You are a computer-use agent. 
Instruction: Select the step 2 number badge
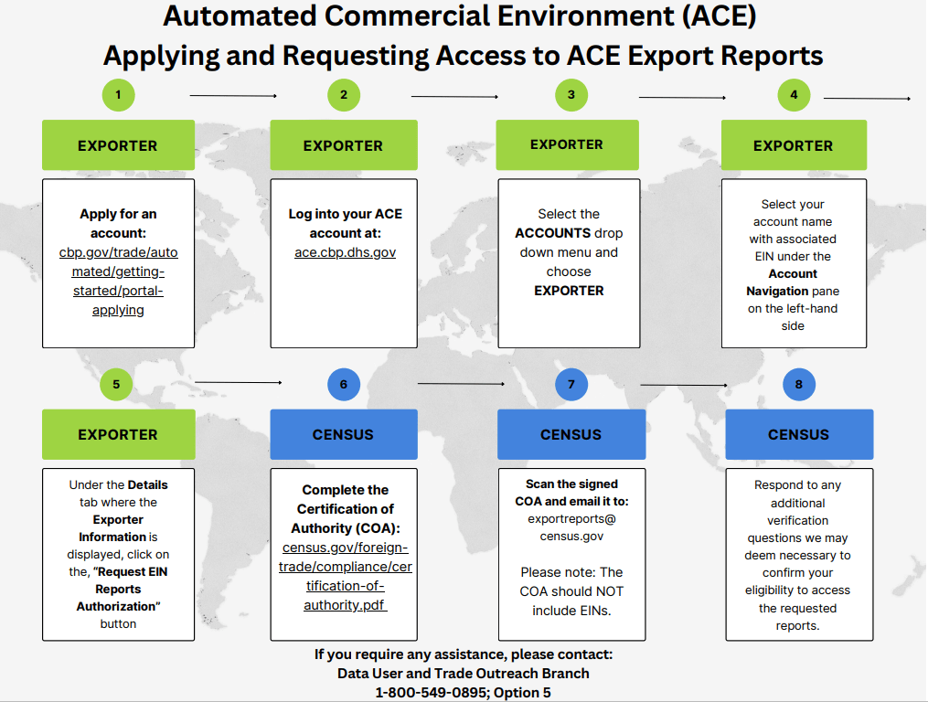click(x=344, y=94)
